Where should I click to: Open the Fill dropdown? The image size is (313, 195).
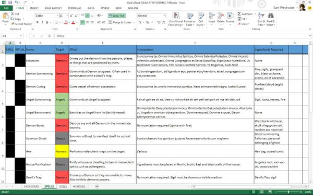click(243, 19)
